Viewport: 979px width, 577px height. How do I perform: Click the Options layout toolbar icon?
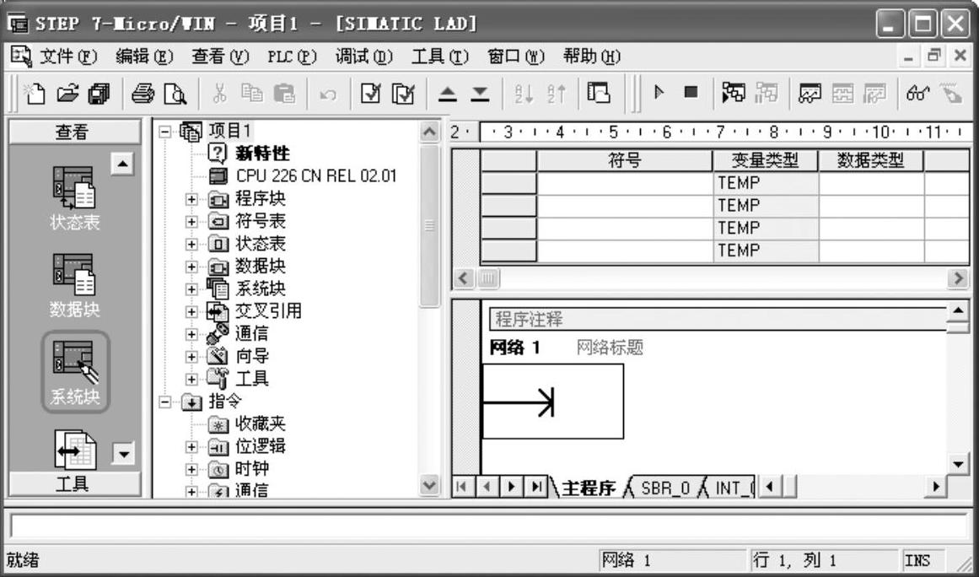coord(599,93)
